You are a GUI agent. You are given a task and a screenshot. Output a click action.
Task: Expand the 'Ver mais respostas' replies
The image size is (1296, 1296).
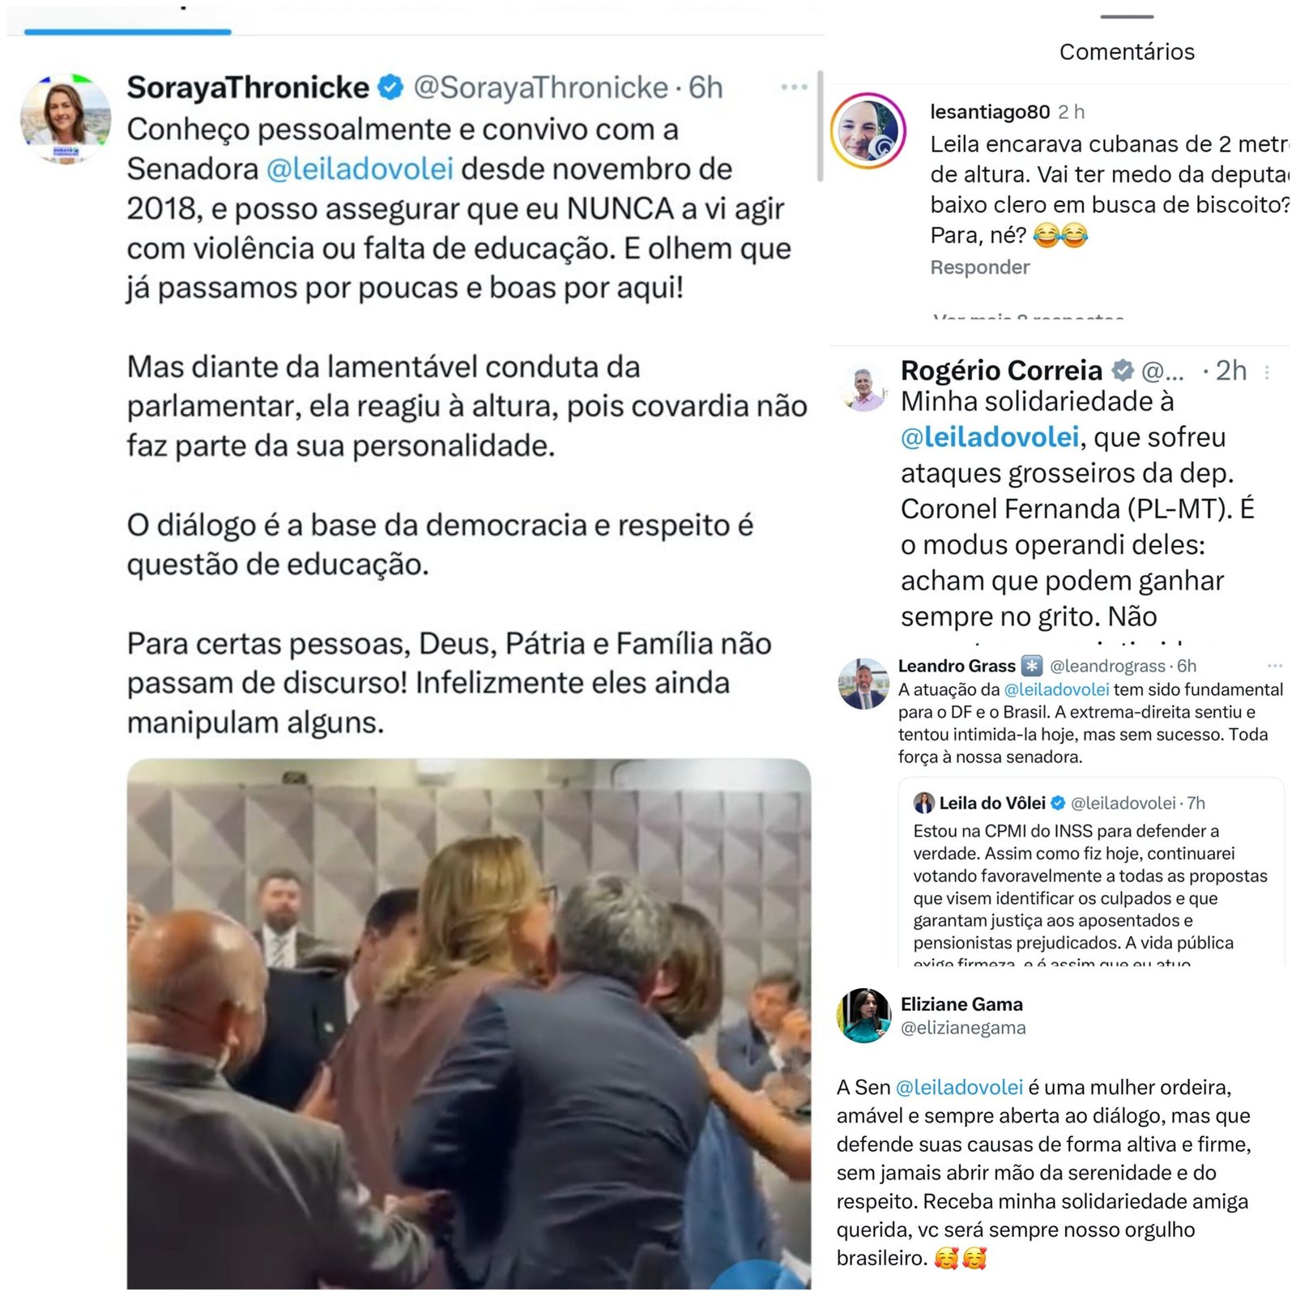tap(1028, 316)
